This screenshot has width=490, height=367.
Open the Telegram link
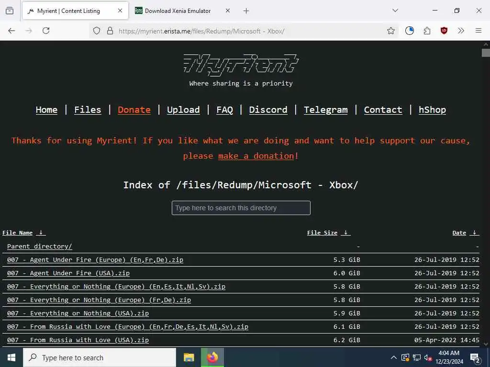[x=325, y=110]
